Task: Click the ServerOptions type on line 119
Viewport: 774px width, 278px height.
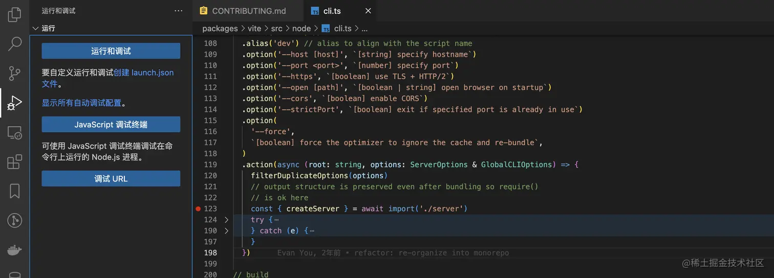Action: [x=439, y=165]
